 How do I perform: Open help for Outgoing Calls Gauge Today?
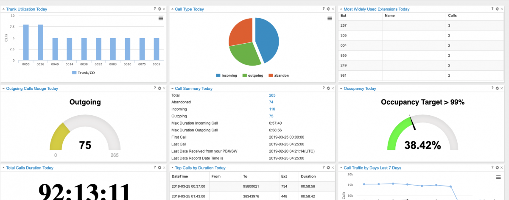point(155,88)
